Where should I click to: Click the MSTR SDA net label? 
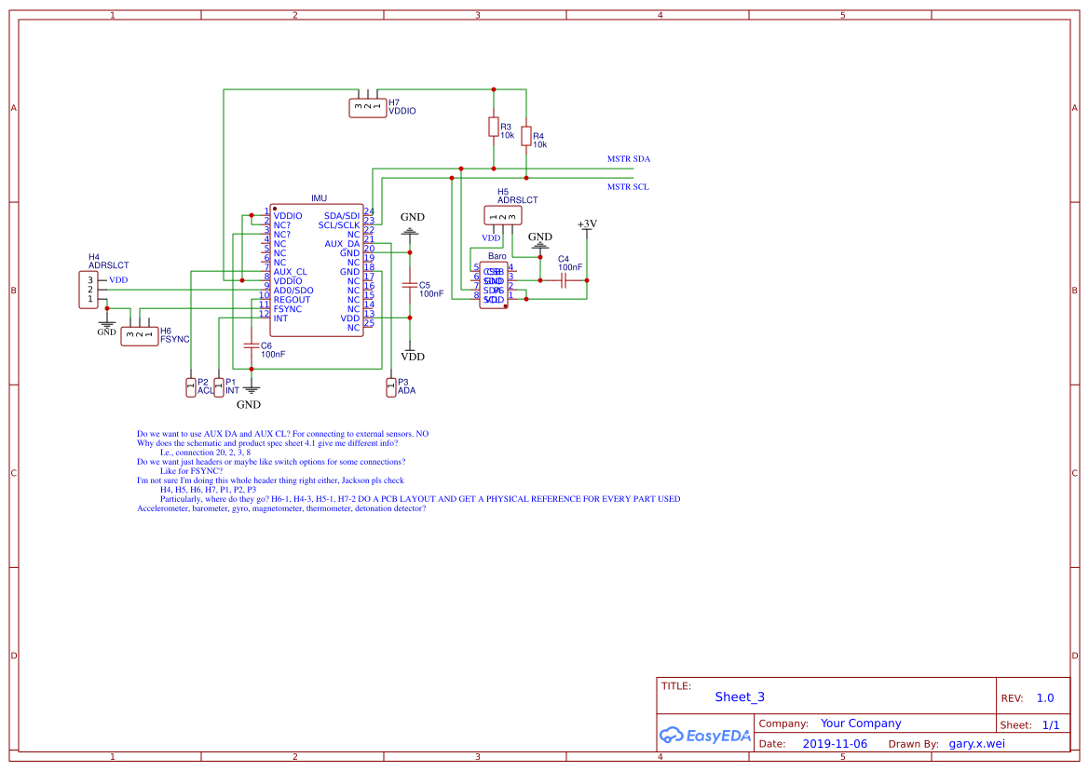click(628, 158)
